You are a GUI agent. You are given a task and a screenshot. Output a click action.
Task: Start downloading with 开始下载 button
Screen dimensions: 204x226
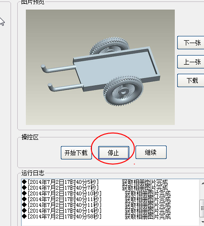point(76,153)
